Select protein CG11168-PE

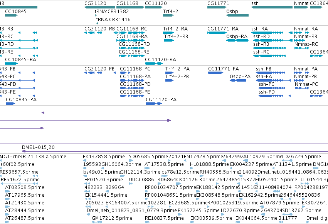[x=135, y=92]
